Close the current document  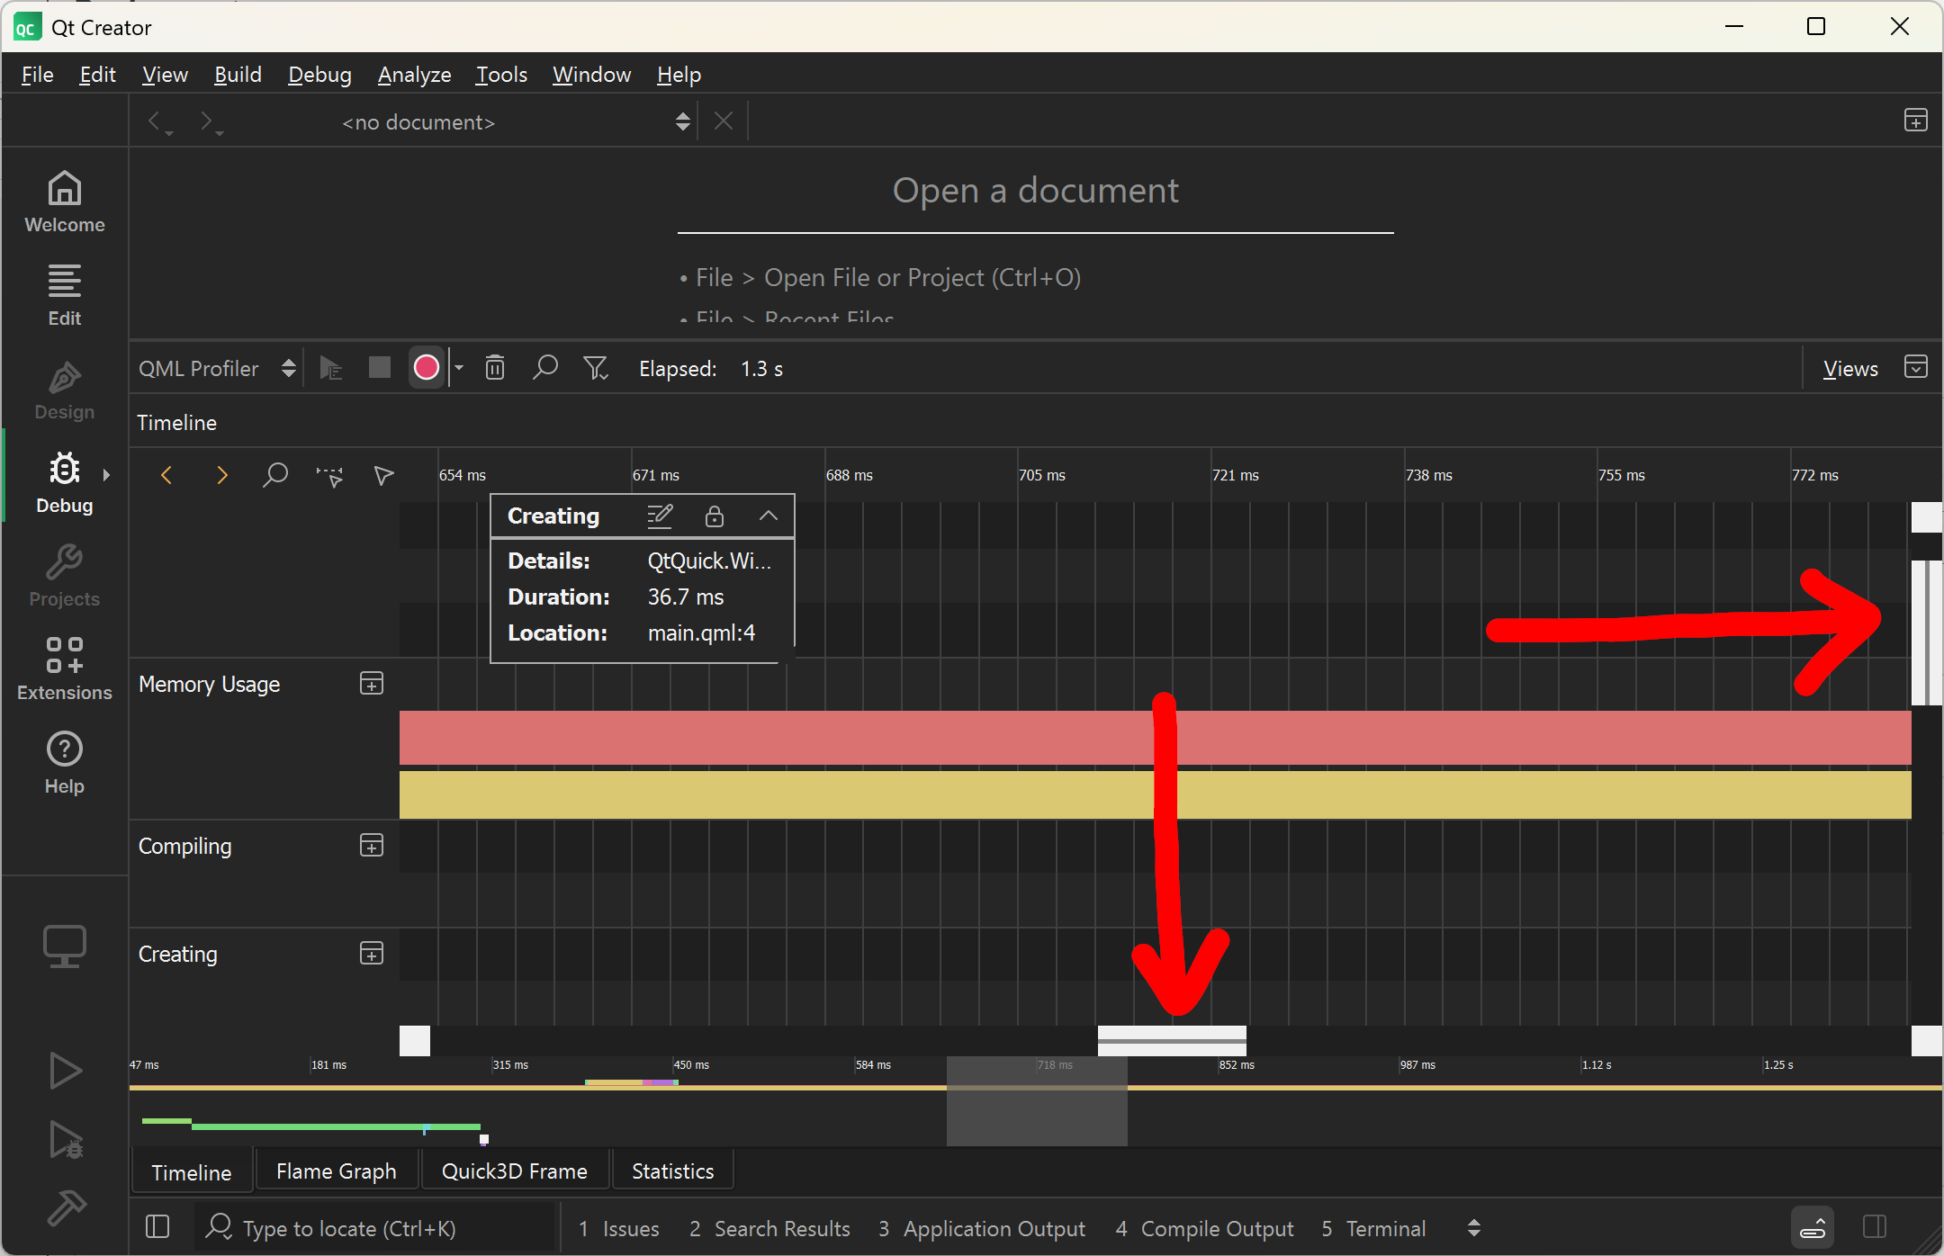pyautogui.click(x=724, y=121)
